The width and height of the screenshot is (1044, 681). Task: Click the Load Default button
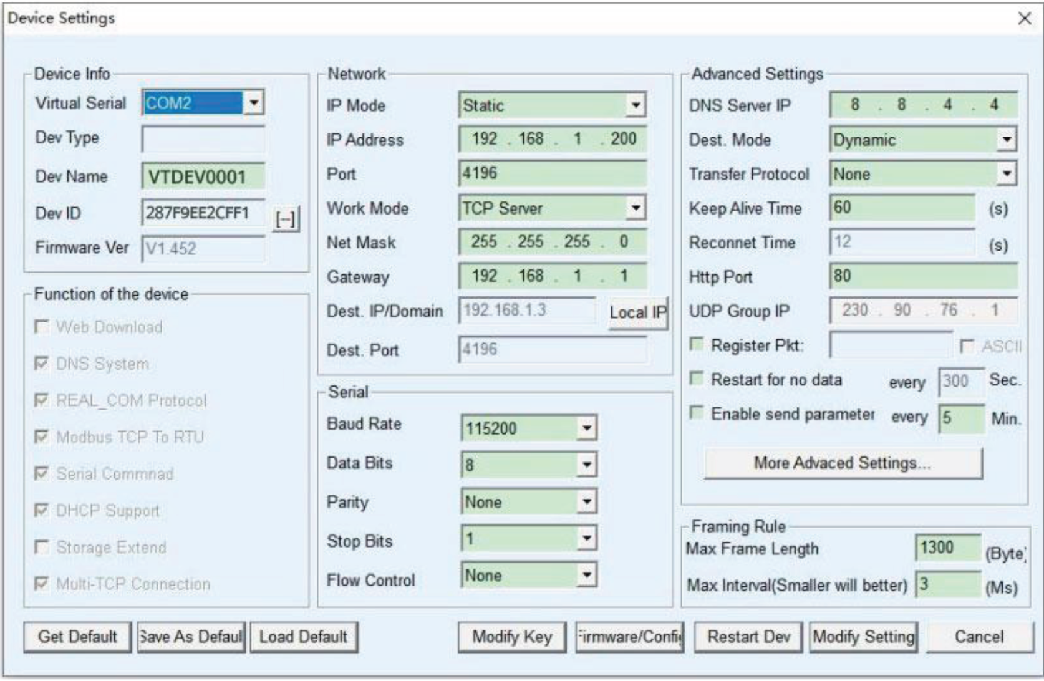point(304,637)
